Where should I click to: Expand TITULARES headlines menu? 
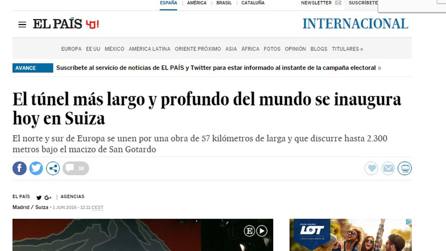(347, 49)
